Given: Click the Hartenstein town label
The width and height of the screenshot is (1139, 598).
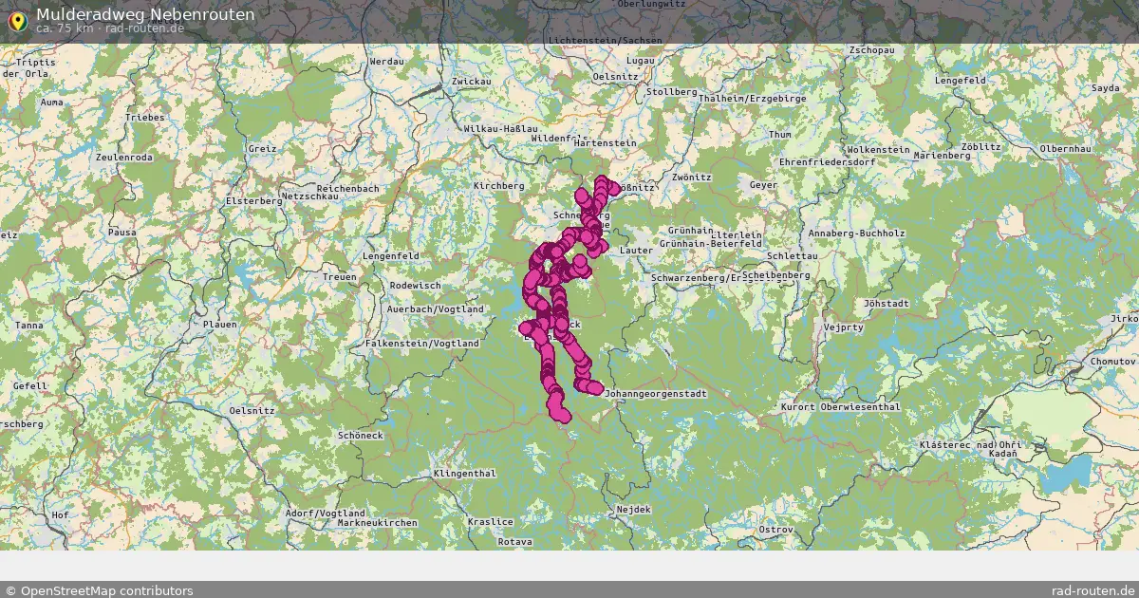Looking at the screenshot, I should (605, 143).
